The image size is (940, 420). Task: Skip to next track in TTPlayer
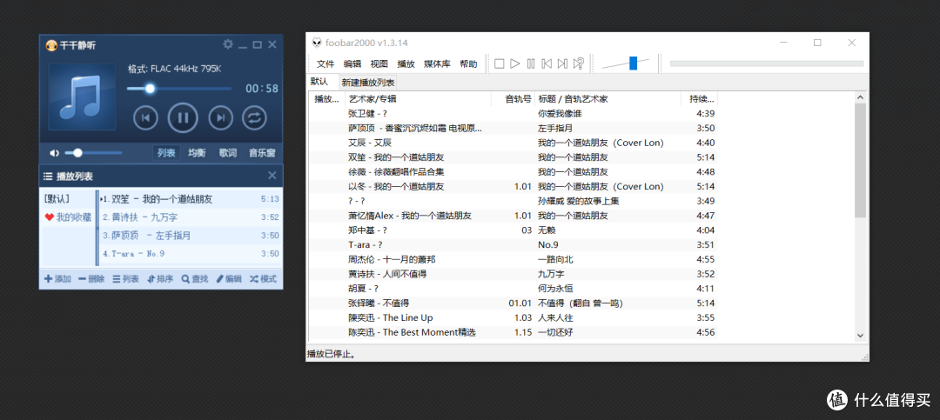click(220, 117)
